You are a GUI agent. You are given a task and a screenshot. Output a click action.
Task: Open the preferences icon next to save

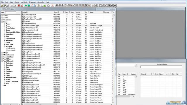[x=8, y=6]
